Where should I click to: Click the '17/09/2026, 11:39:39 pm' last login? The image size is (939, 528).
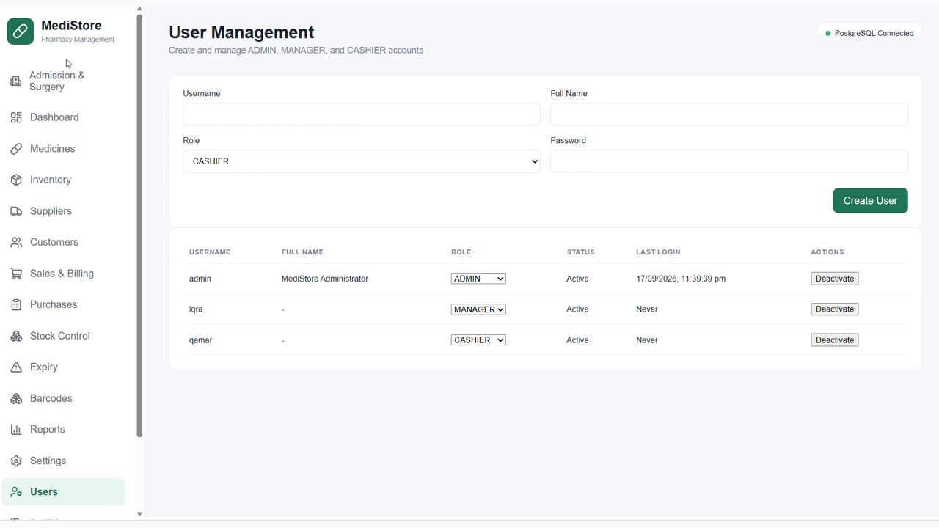click(x=681, y=279)
